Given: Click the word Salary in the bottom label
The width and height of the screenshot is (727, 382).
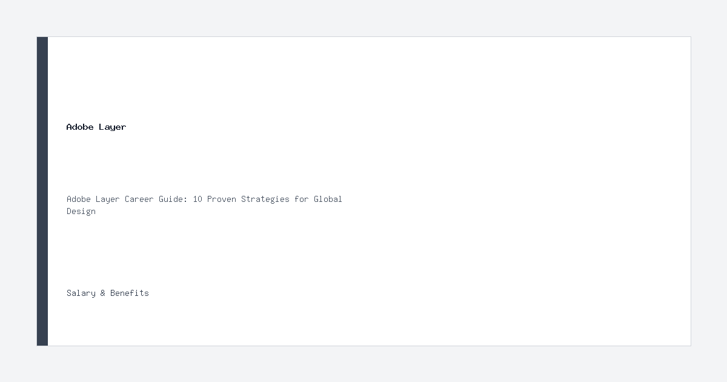Looking at the screenshot, I should 81,293.
